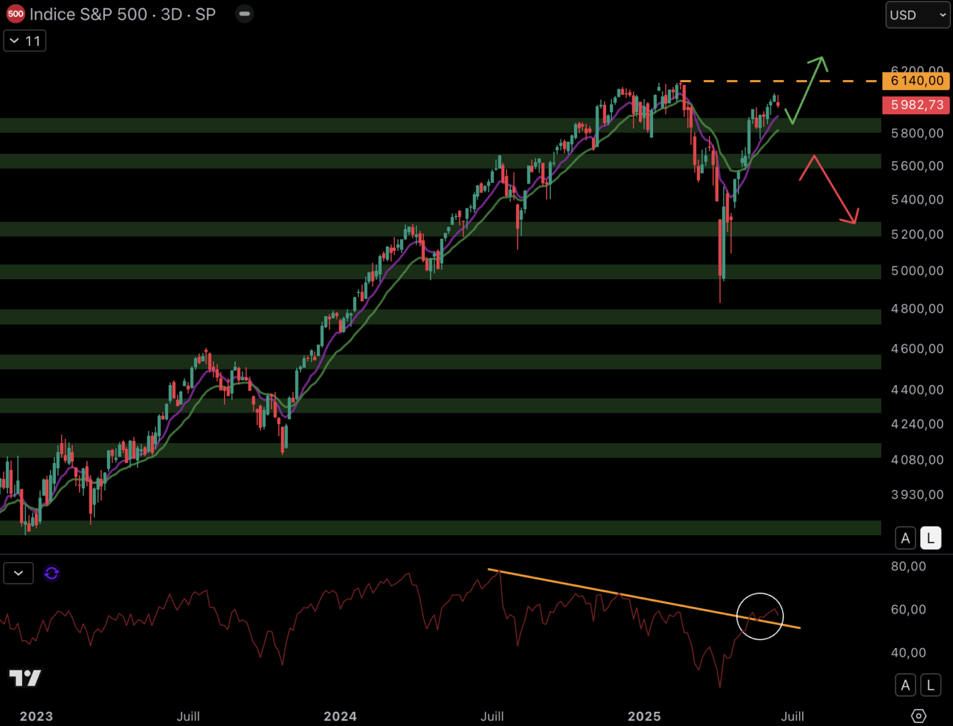Click the 2023 time axis label

[36, 716]
